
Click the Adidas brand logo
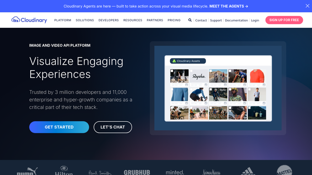(x=248, y=171)
